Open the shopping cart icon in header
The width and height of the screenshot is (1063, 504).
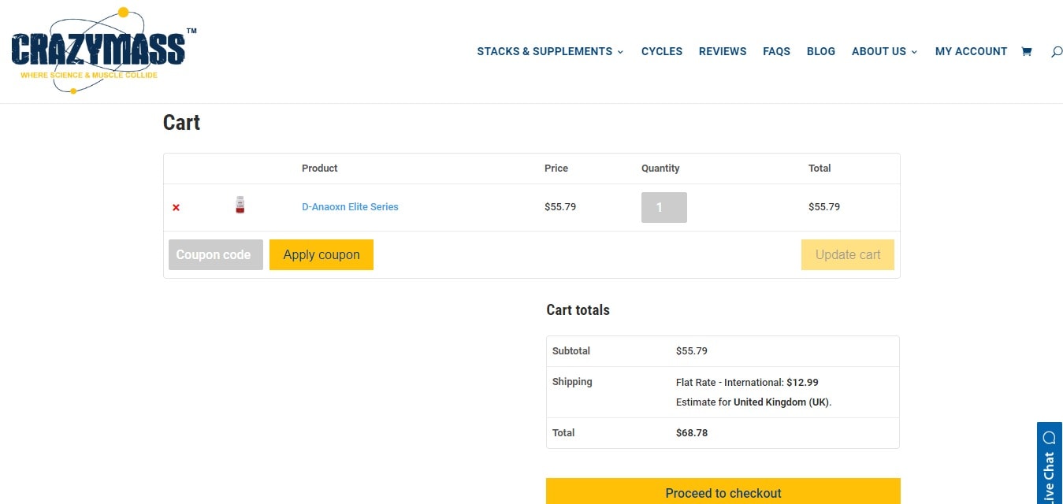tap(1026, 51)
